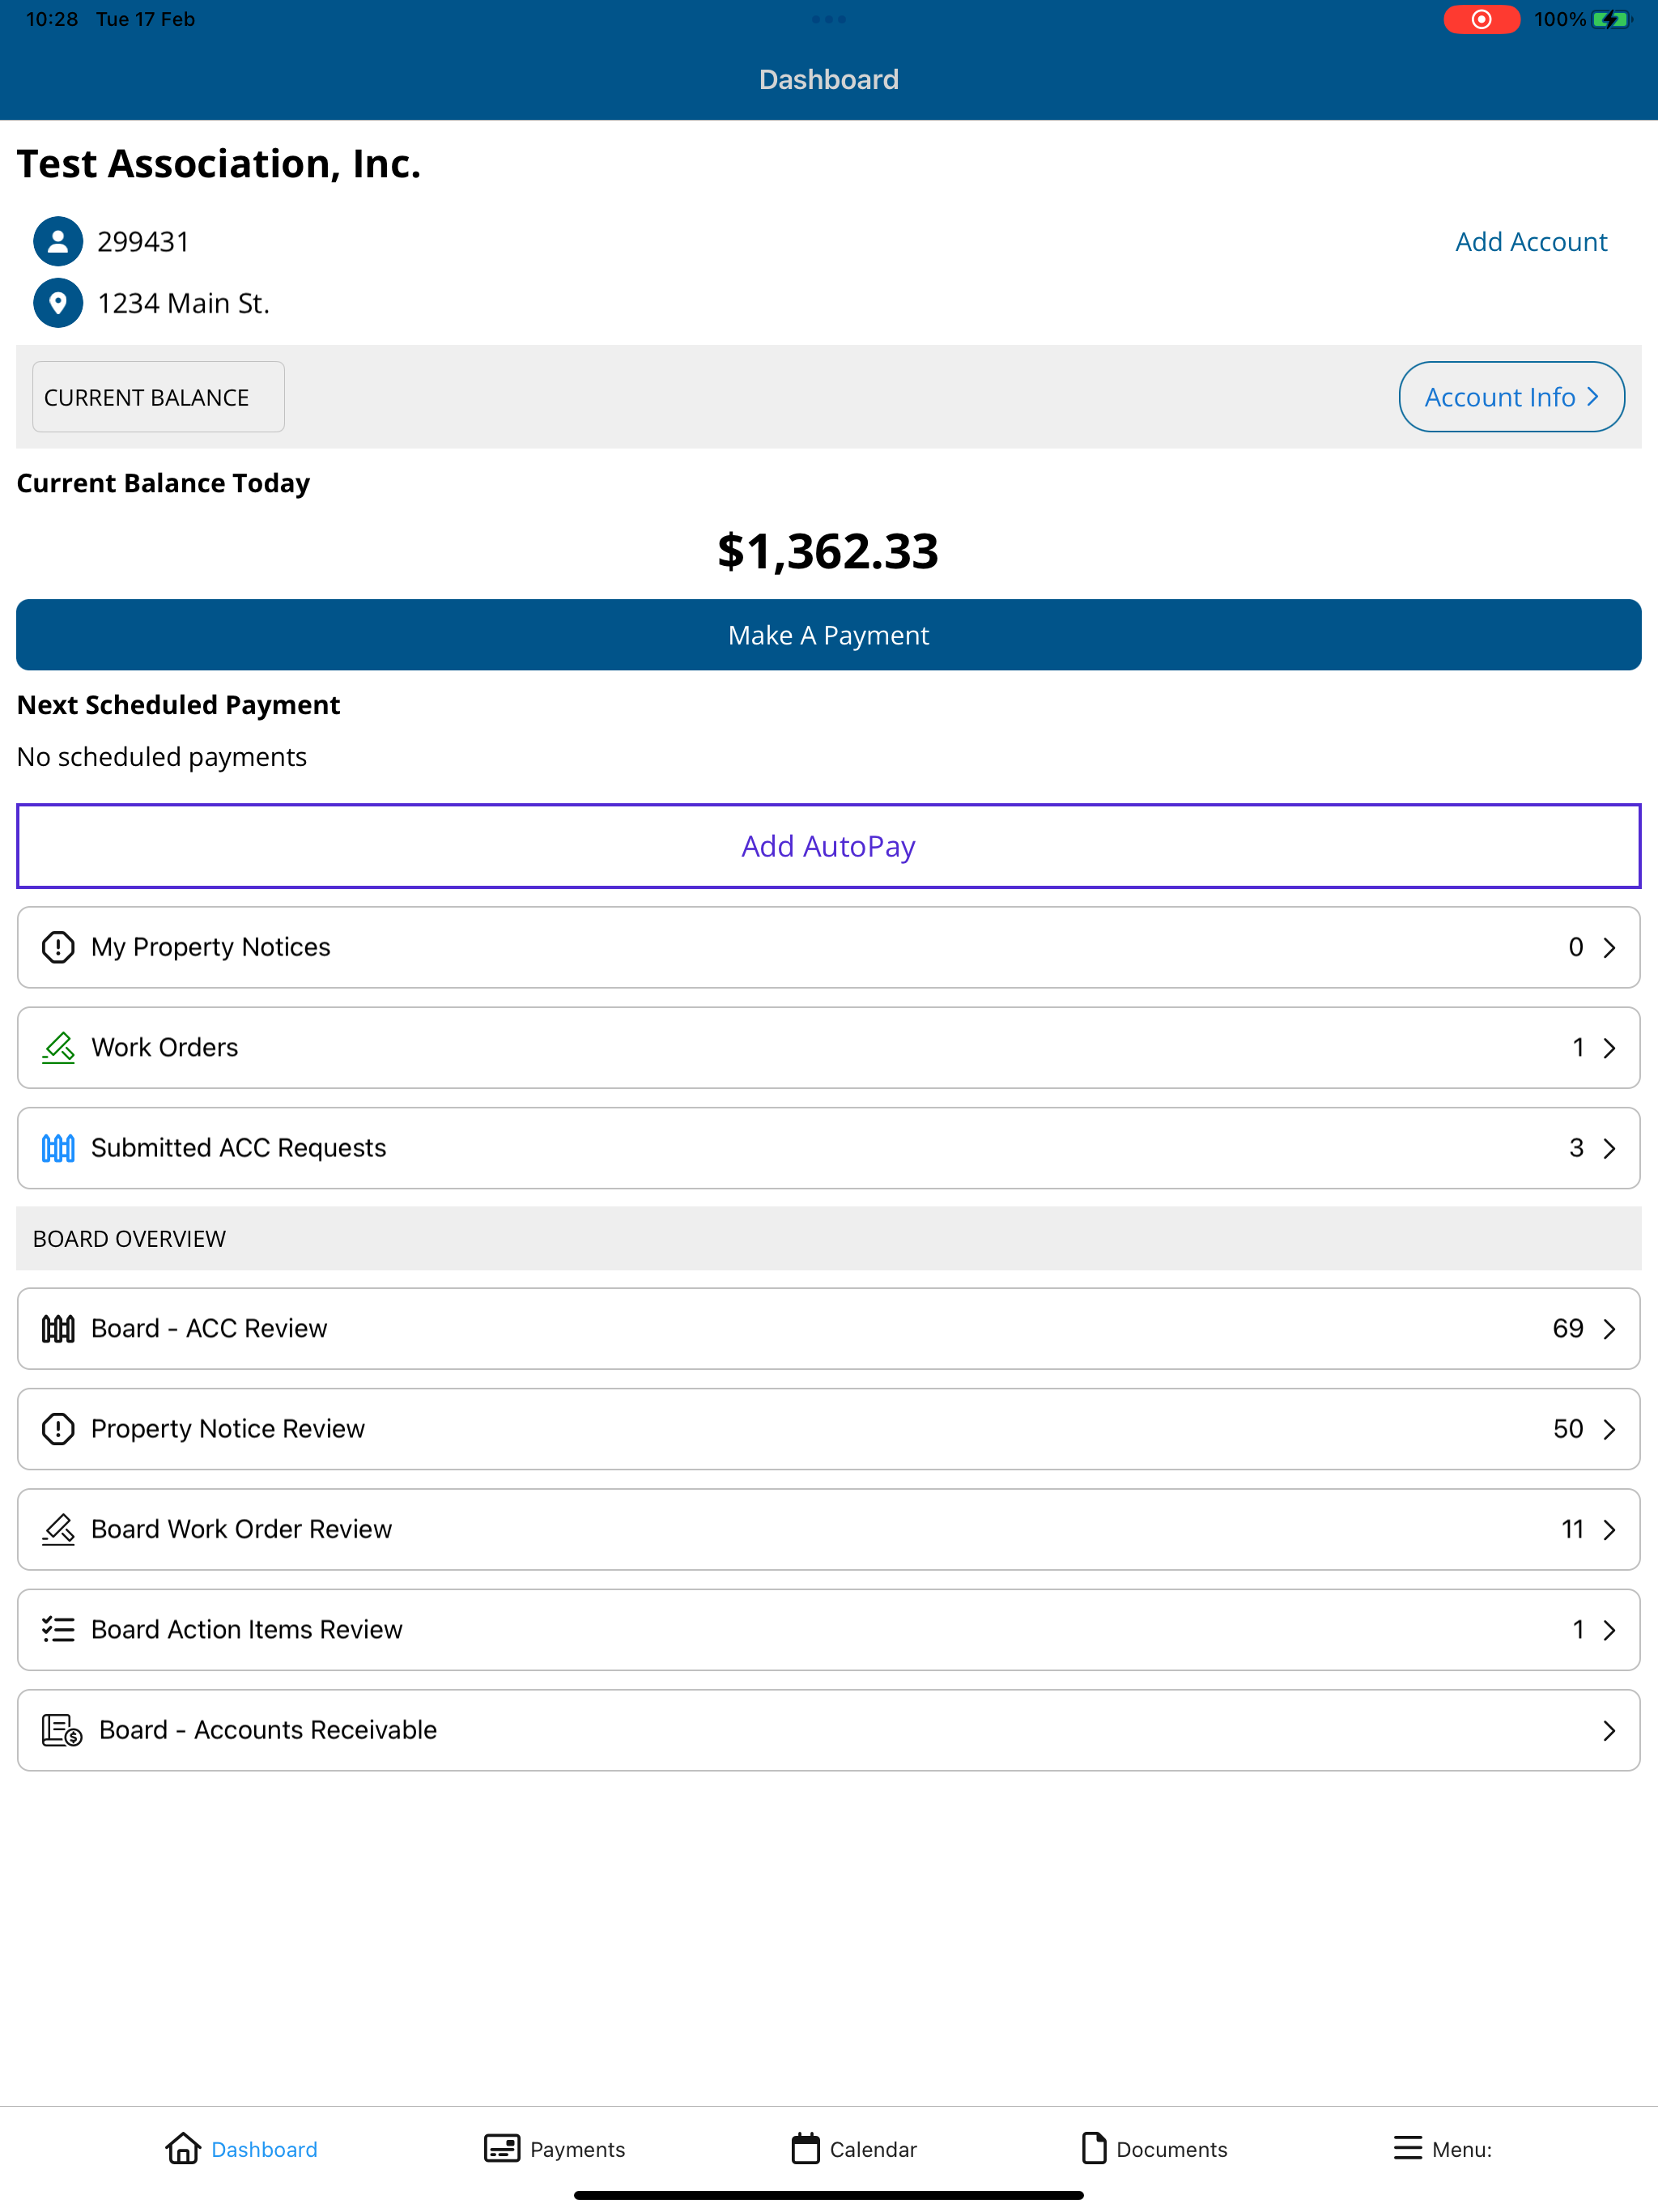Viewport: 1658px width, 2212px height.
Task: Open Board Work Order Review chevron arrow
Action: [1609, 1529]
